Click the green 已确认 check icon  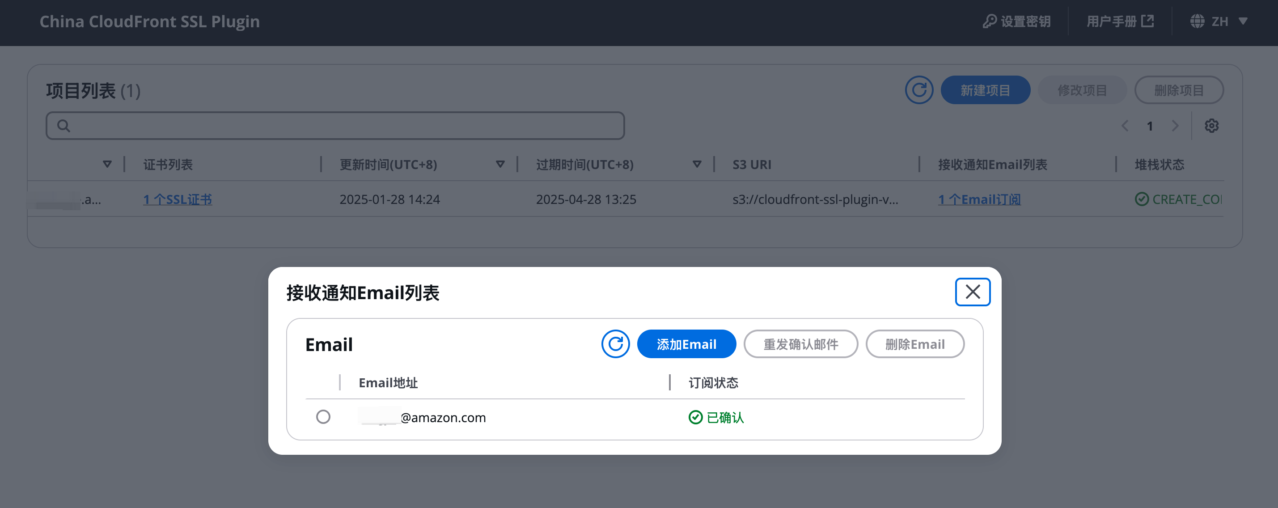click(695, 417)
